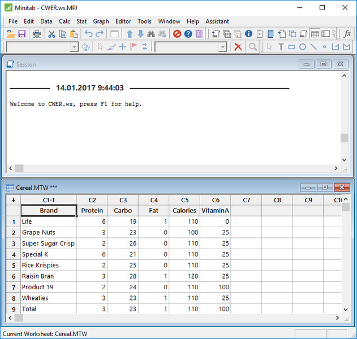Select the Text tool T icon

coord(281,47)
